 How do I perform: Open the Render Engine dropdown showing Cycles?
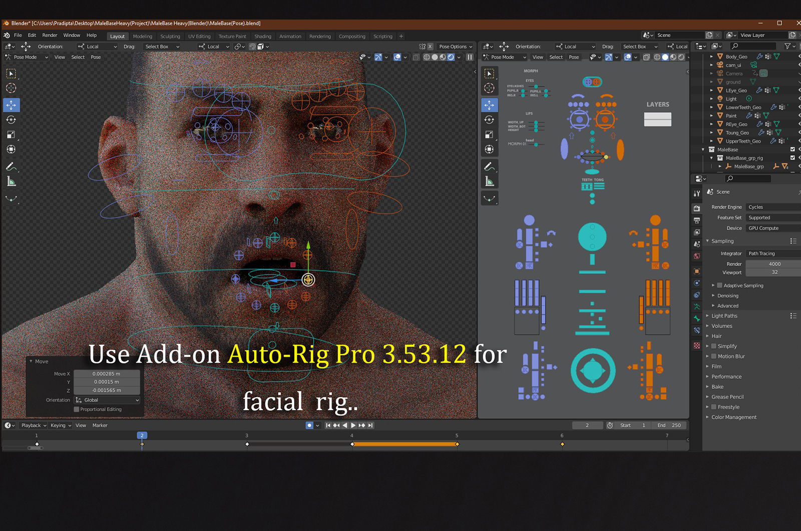pos(773,207)
